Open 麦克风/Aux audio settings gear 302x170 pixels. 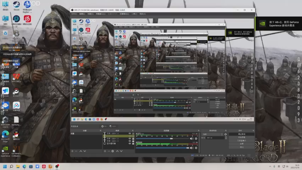196,139
